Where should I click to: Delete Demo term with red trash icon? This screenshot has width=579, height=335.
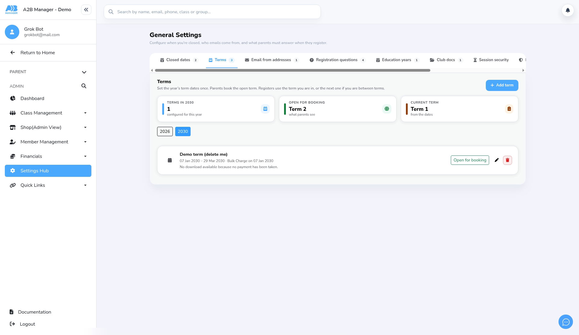pyautogui.click(x=507, y=160)
